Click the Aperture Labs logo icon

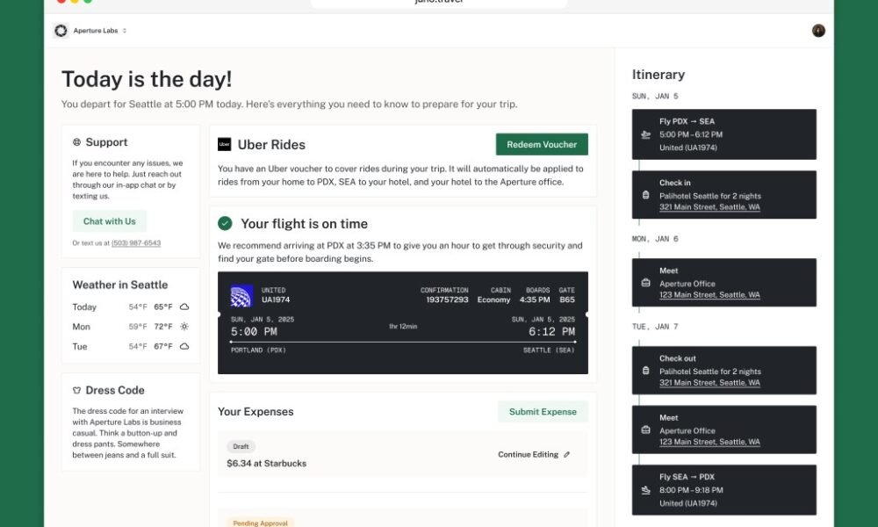(x=61, y=31)
